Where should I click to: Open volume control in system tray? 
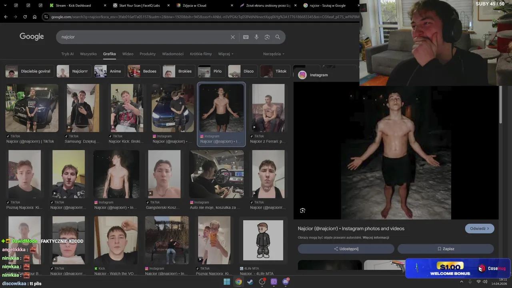485,282
